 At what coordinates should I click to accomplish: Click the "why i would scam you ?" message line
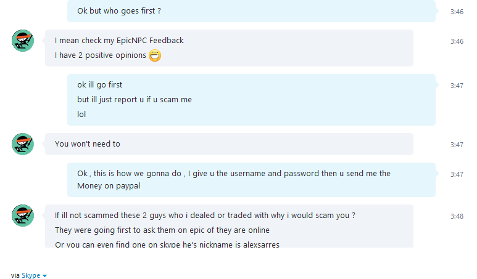pyautogui.click(x=205, y=215)
